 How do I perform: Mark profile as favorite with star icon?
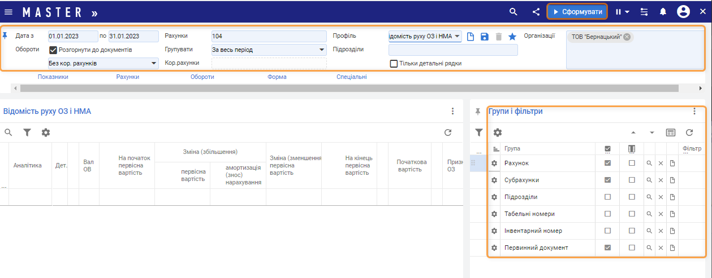point(512,37)
